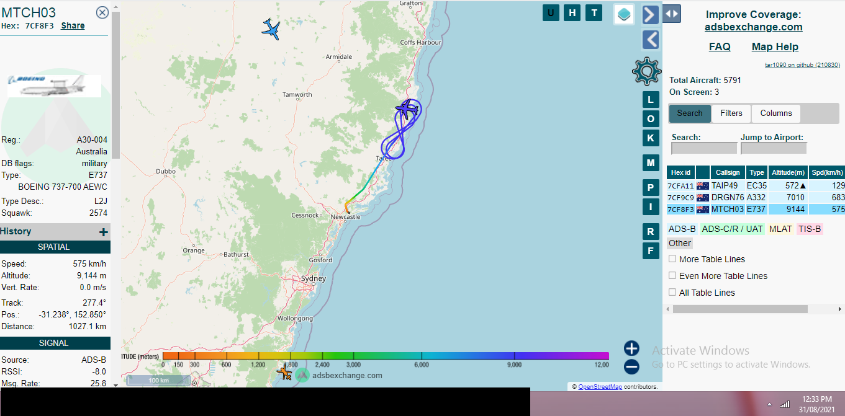Open the Share link for MTCH03
This screenshot has width=845, height=416.
pyautogui.click(x=73, y=25)
